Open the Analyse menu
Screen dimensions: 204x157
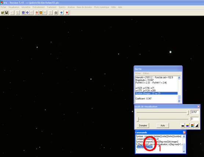point(71,7)
